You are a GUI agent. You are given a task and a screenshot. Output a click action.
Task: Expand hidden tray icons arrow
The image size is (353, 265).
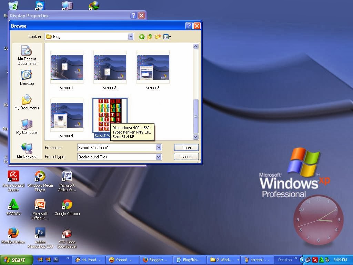[x=302, y=260]
